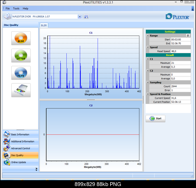
Task: Click the C2 Average value 0,0
Action: click(181, 78)
